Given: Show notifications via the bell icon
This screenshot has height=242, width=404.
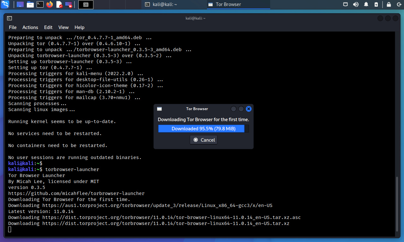Looking at the screenshot, I should 366,4.
